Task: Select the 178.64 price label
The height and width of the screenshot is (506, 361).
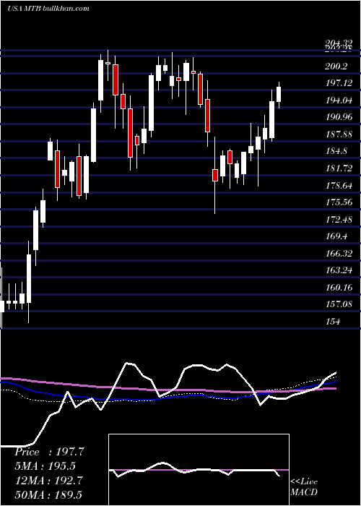Action: pos(339,185)
